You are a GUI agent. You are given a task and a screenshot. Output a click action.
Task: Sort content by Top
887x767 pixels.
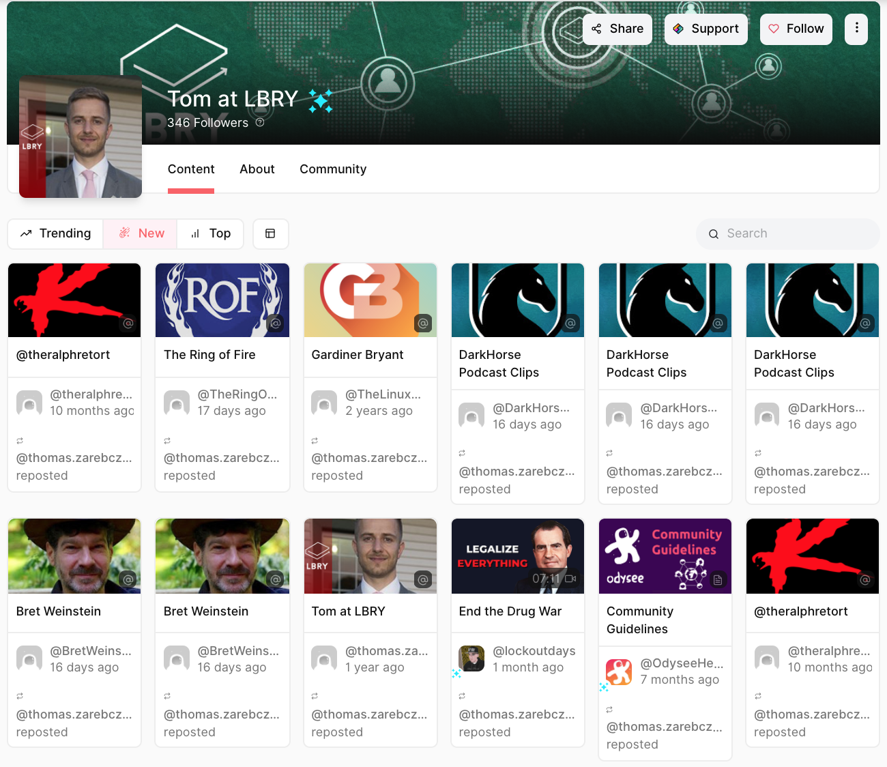coord(210,233)
